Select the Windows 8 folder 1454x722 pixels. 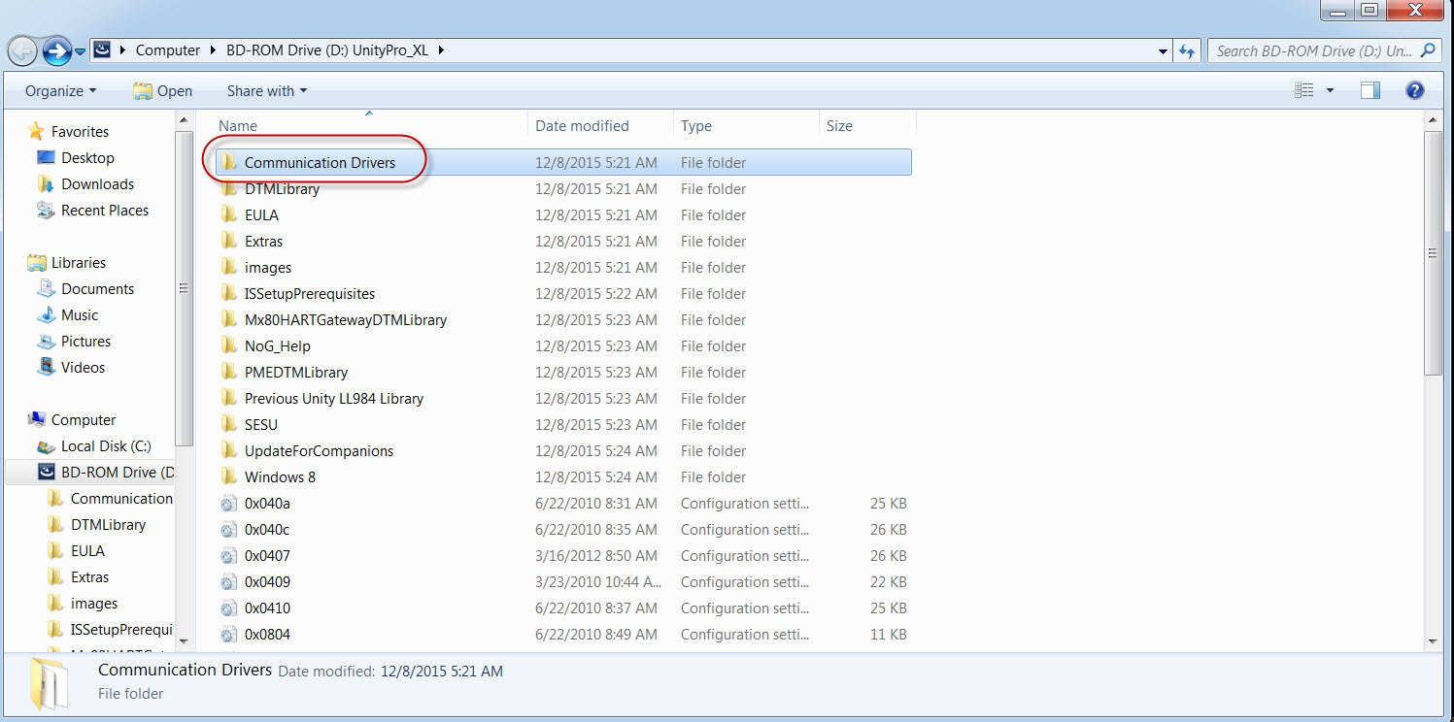point(280,476)
